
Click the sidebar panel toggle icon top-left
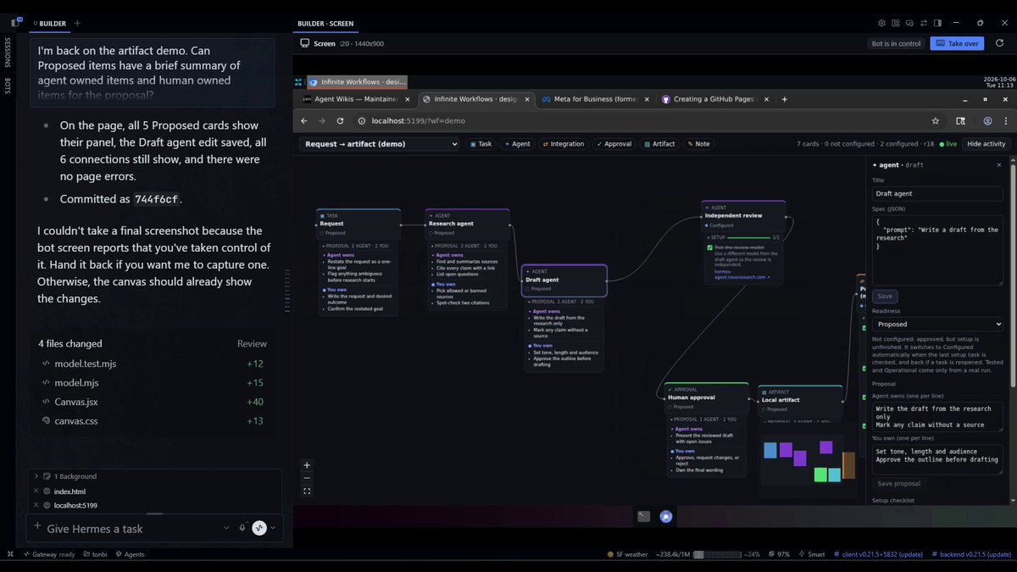(x=15, y=23)
